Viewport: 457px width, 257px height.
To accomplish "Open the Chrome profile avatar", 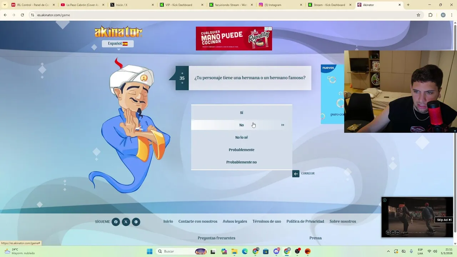I will coord(443,15).
